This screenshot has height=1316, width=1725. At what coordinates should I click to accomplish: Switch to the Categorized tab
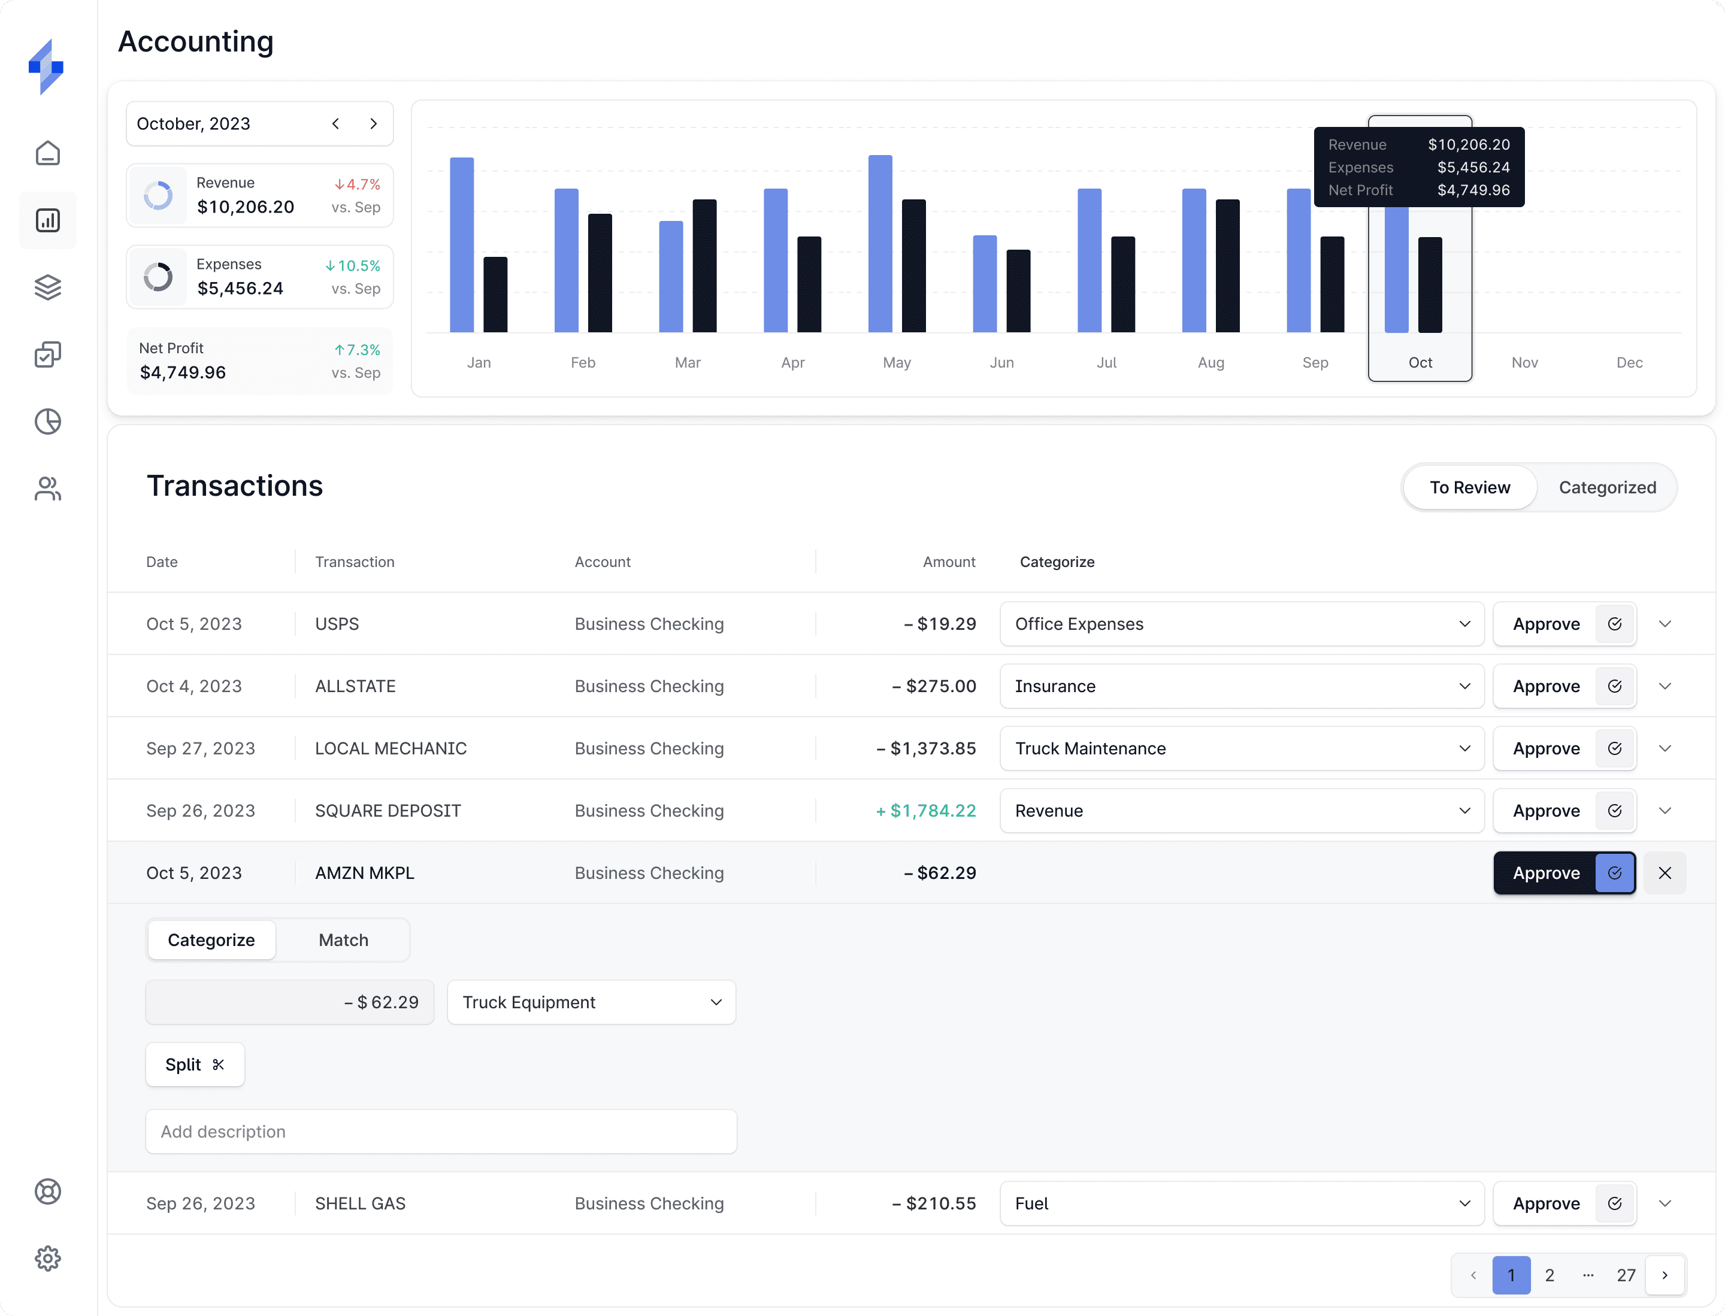click(1608, 486)
